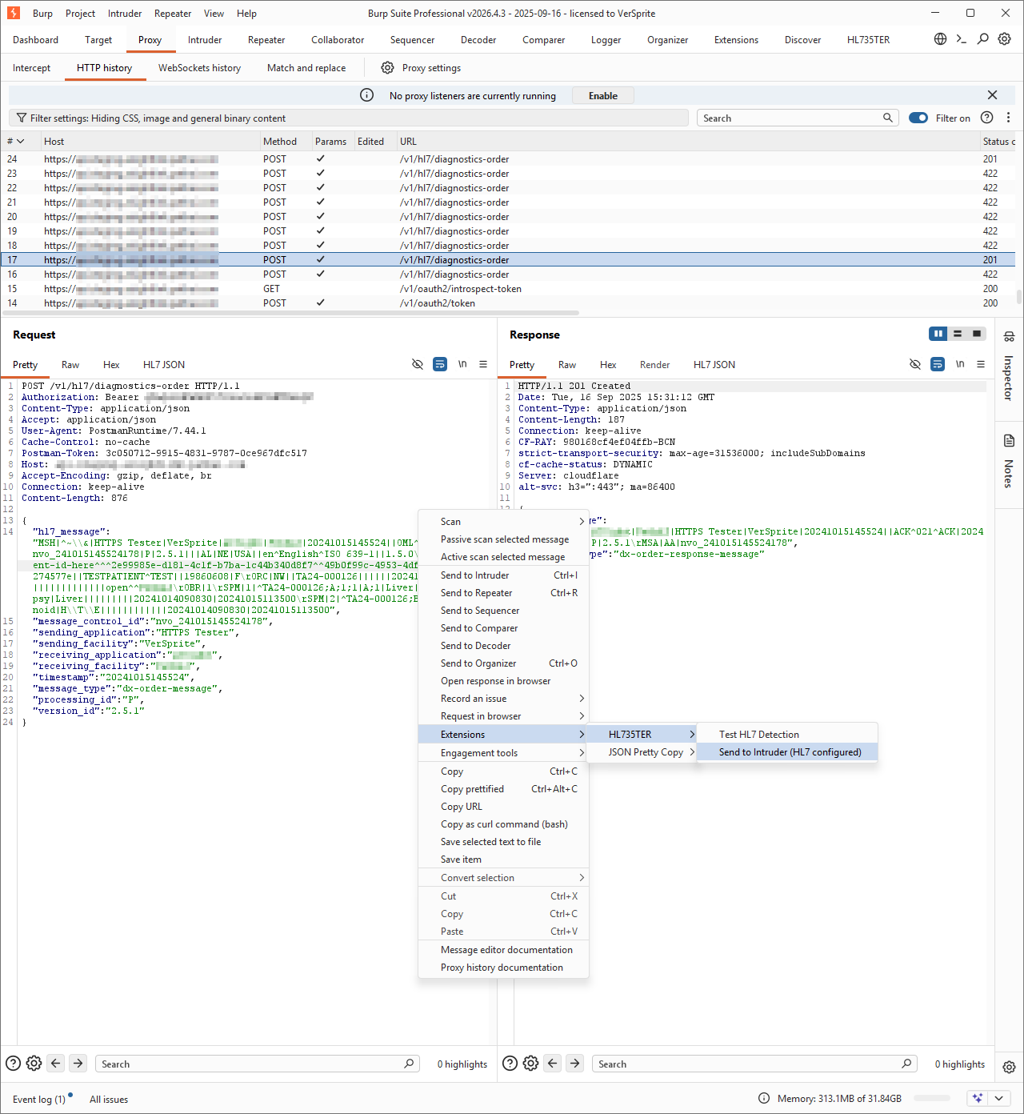The image size is (1024, 1114).
Task: Choose Test HL7 Detection menu entry
Action: [788, 735]
